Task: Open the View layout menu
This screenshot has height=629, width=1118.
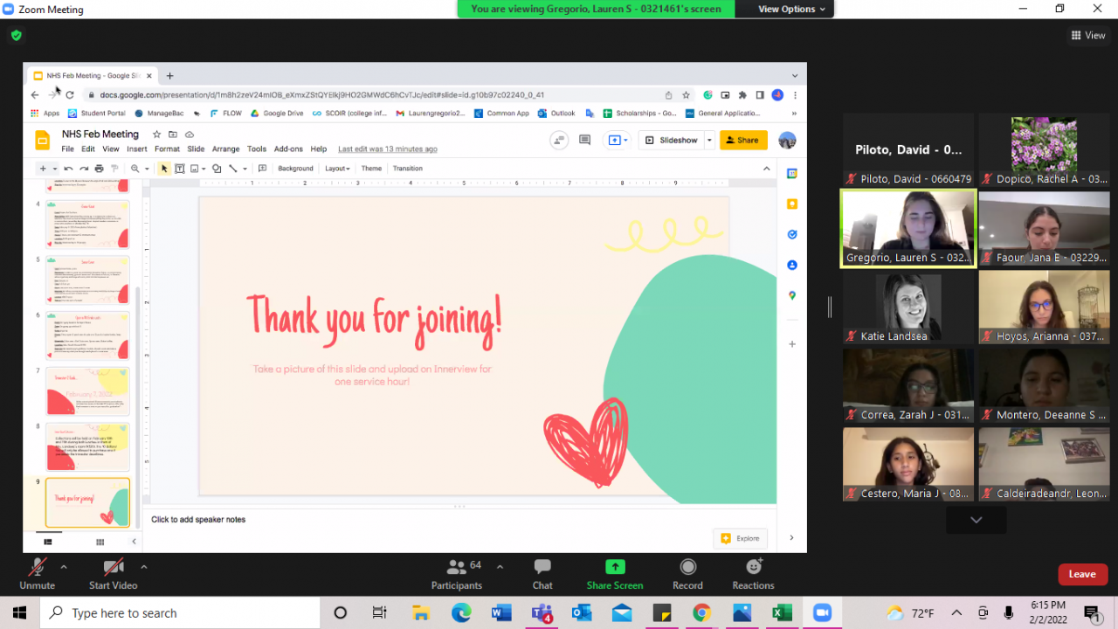Action: [1088, 36]
